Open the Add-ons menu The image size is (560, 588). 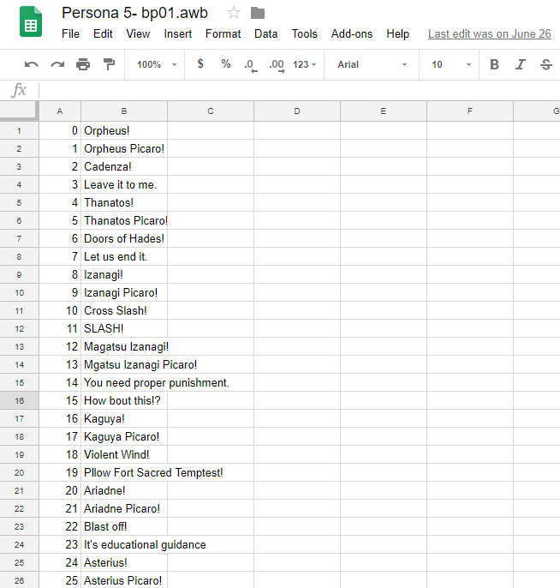352,34
